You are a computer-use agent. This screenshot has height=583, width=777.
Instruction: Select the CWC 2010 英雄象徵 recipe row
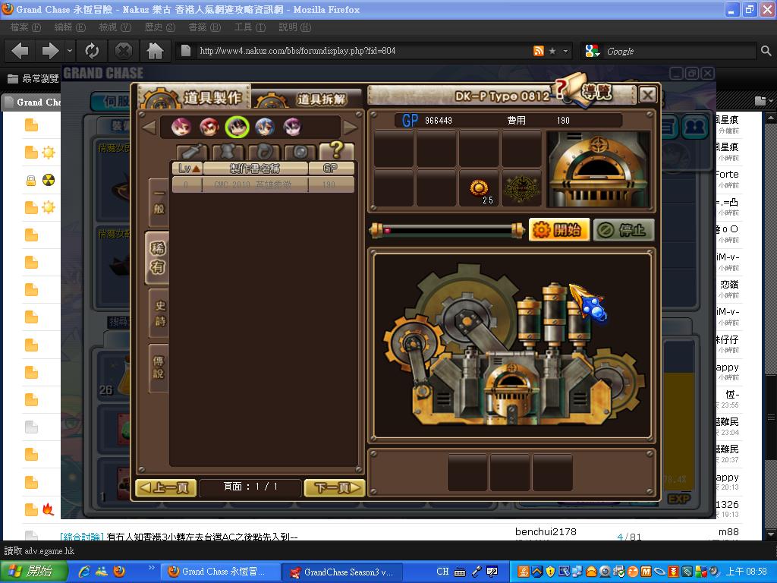click(x=263, y=184)
